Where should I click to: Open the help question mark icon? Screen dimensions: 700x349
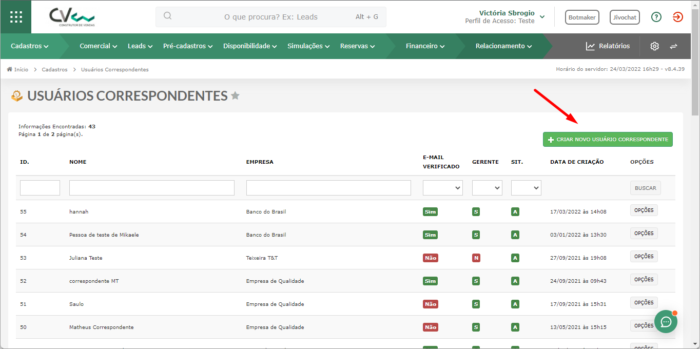656,17
